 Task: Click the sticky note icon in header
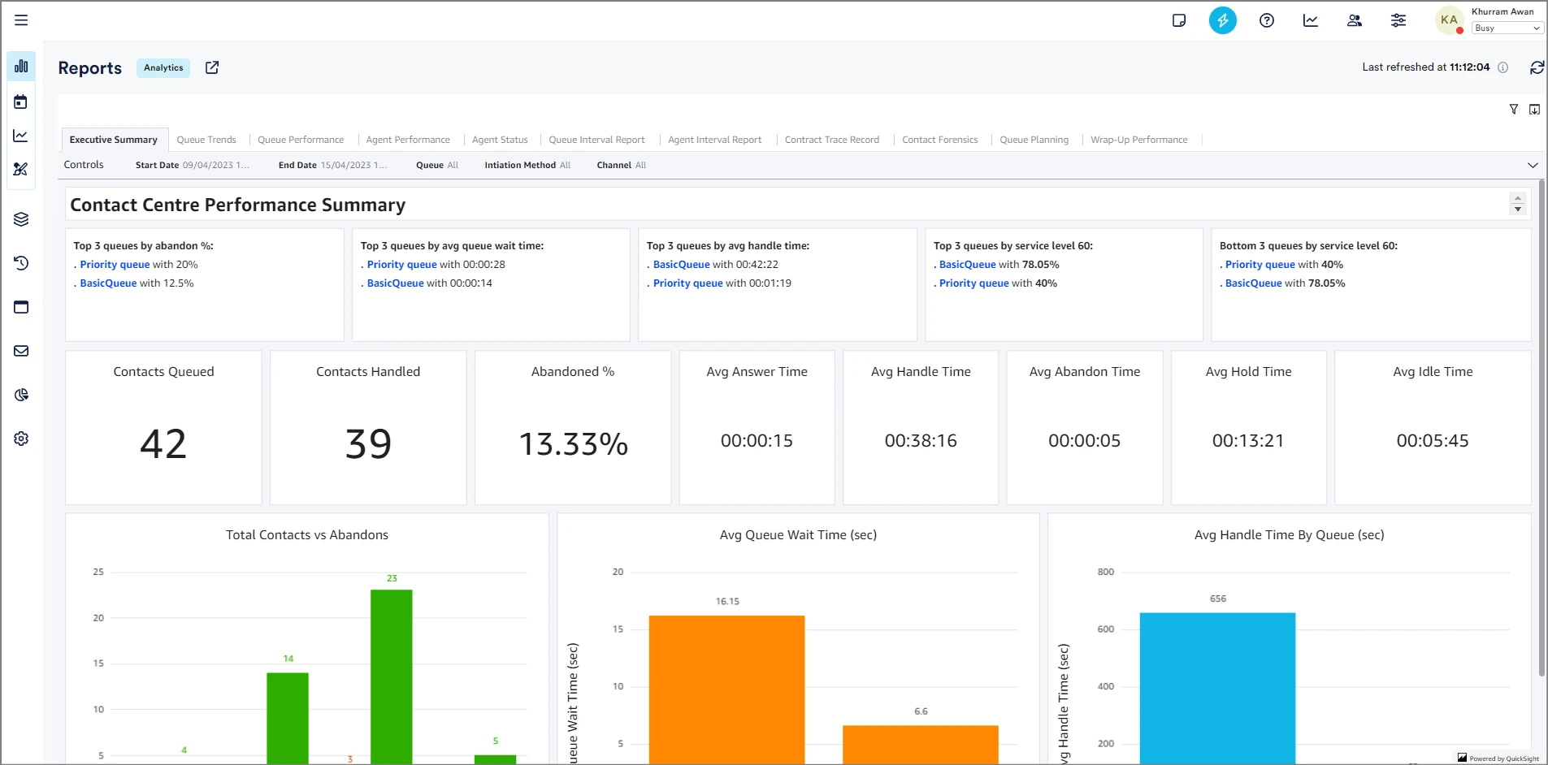pyautogui.click(x=1178, y=20)
